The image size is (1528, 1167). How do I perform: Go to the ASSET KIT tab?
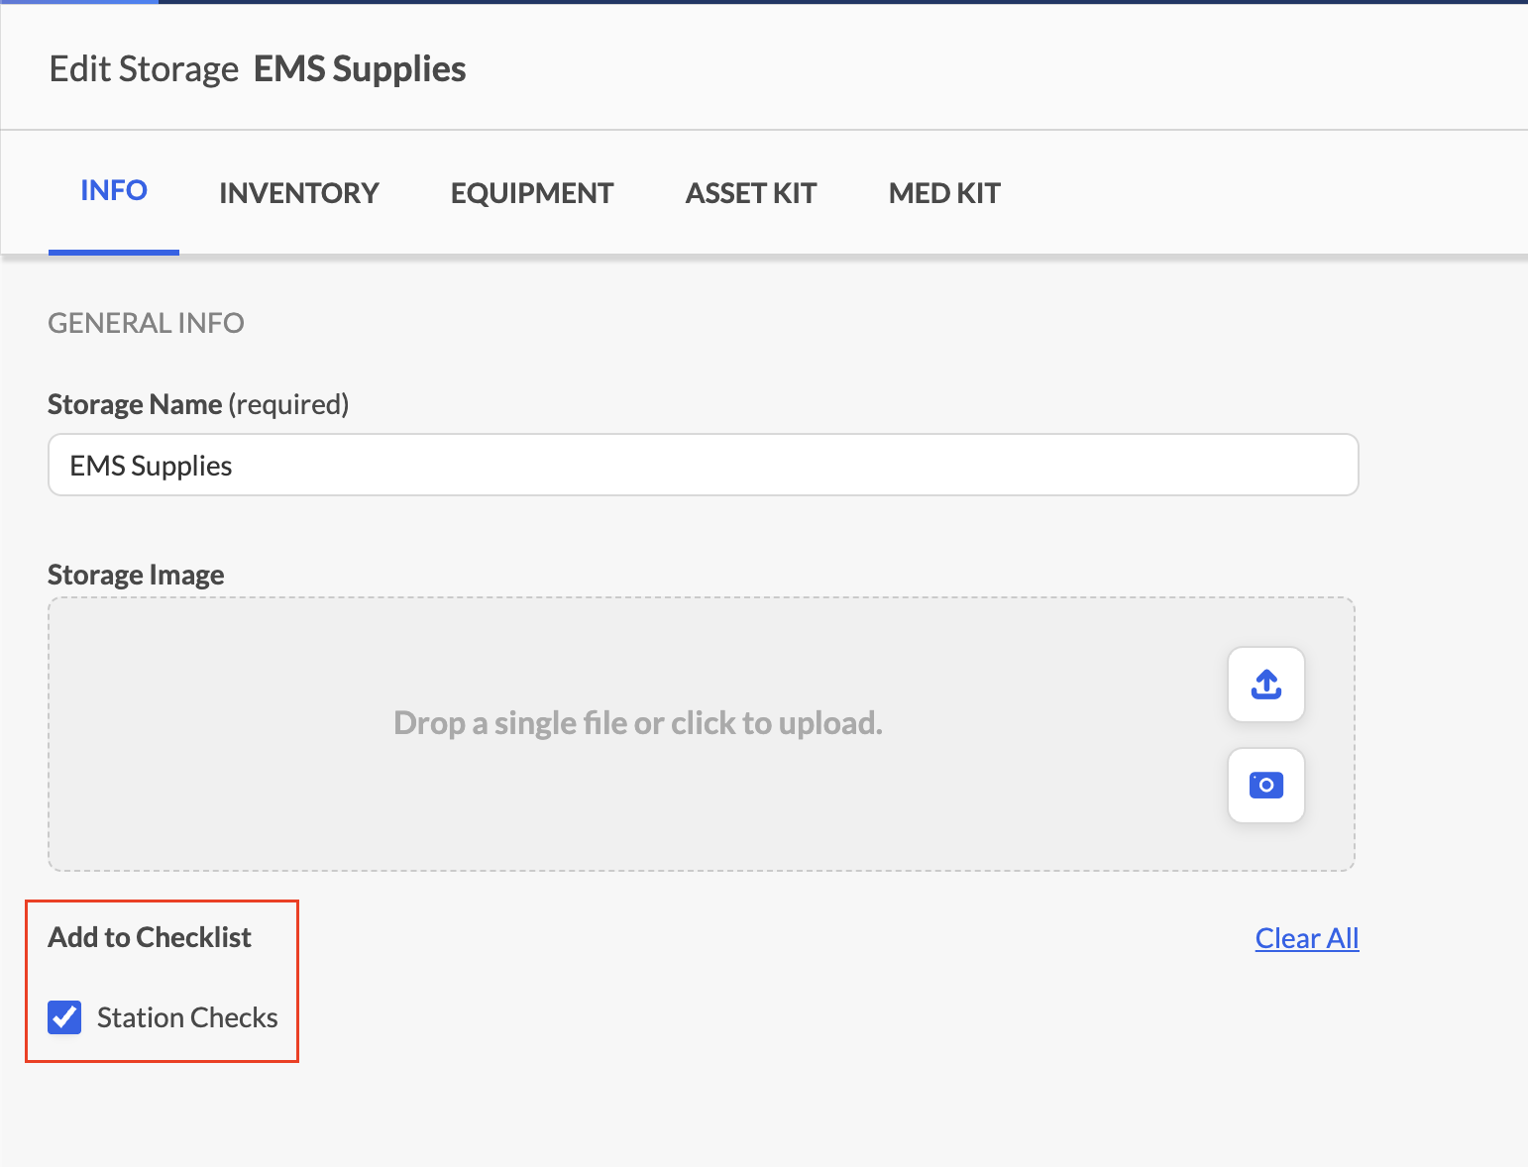(x=751, y=193)
